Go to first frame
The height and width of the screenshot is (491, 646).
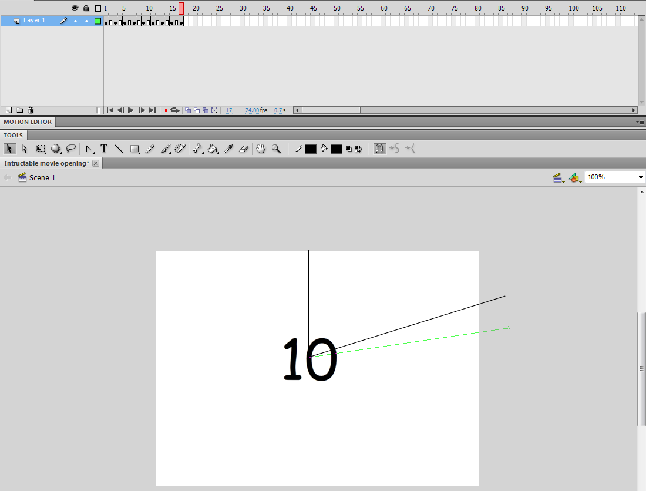[x=110, y=110]
